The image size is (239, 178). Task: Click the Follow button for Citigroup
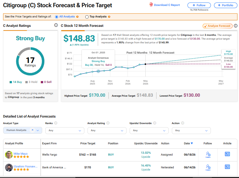point(199,5)
